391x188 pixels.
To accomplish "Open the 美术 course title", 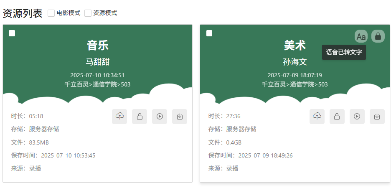I will pos(295,45).
